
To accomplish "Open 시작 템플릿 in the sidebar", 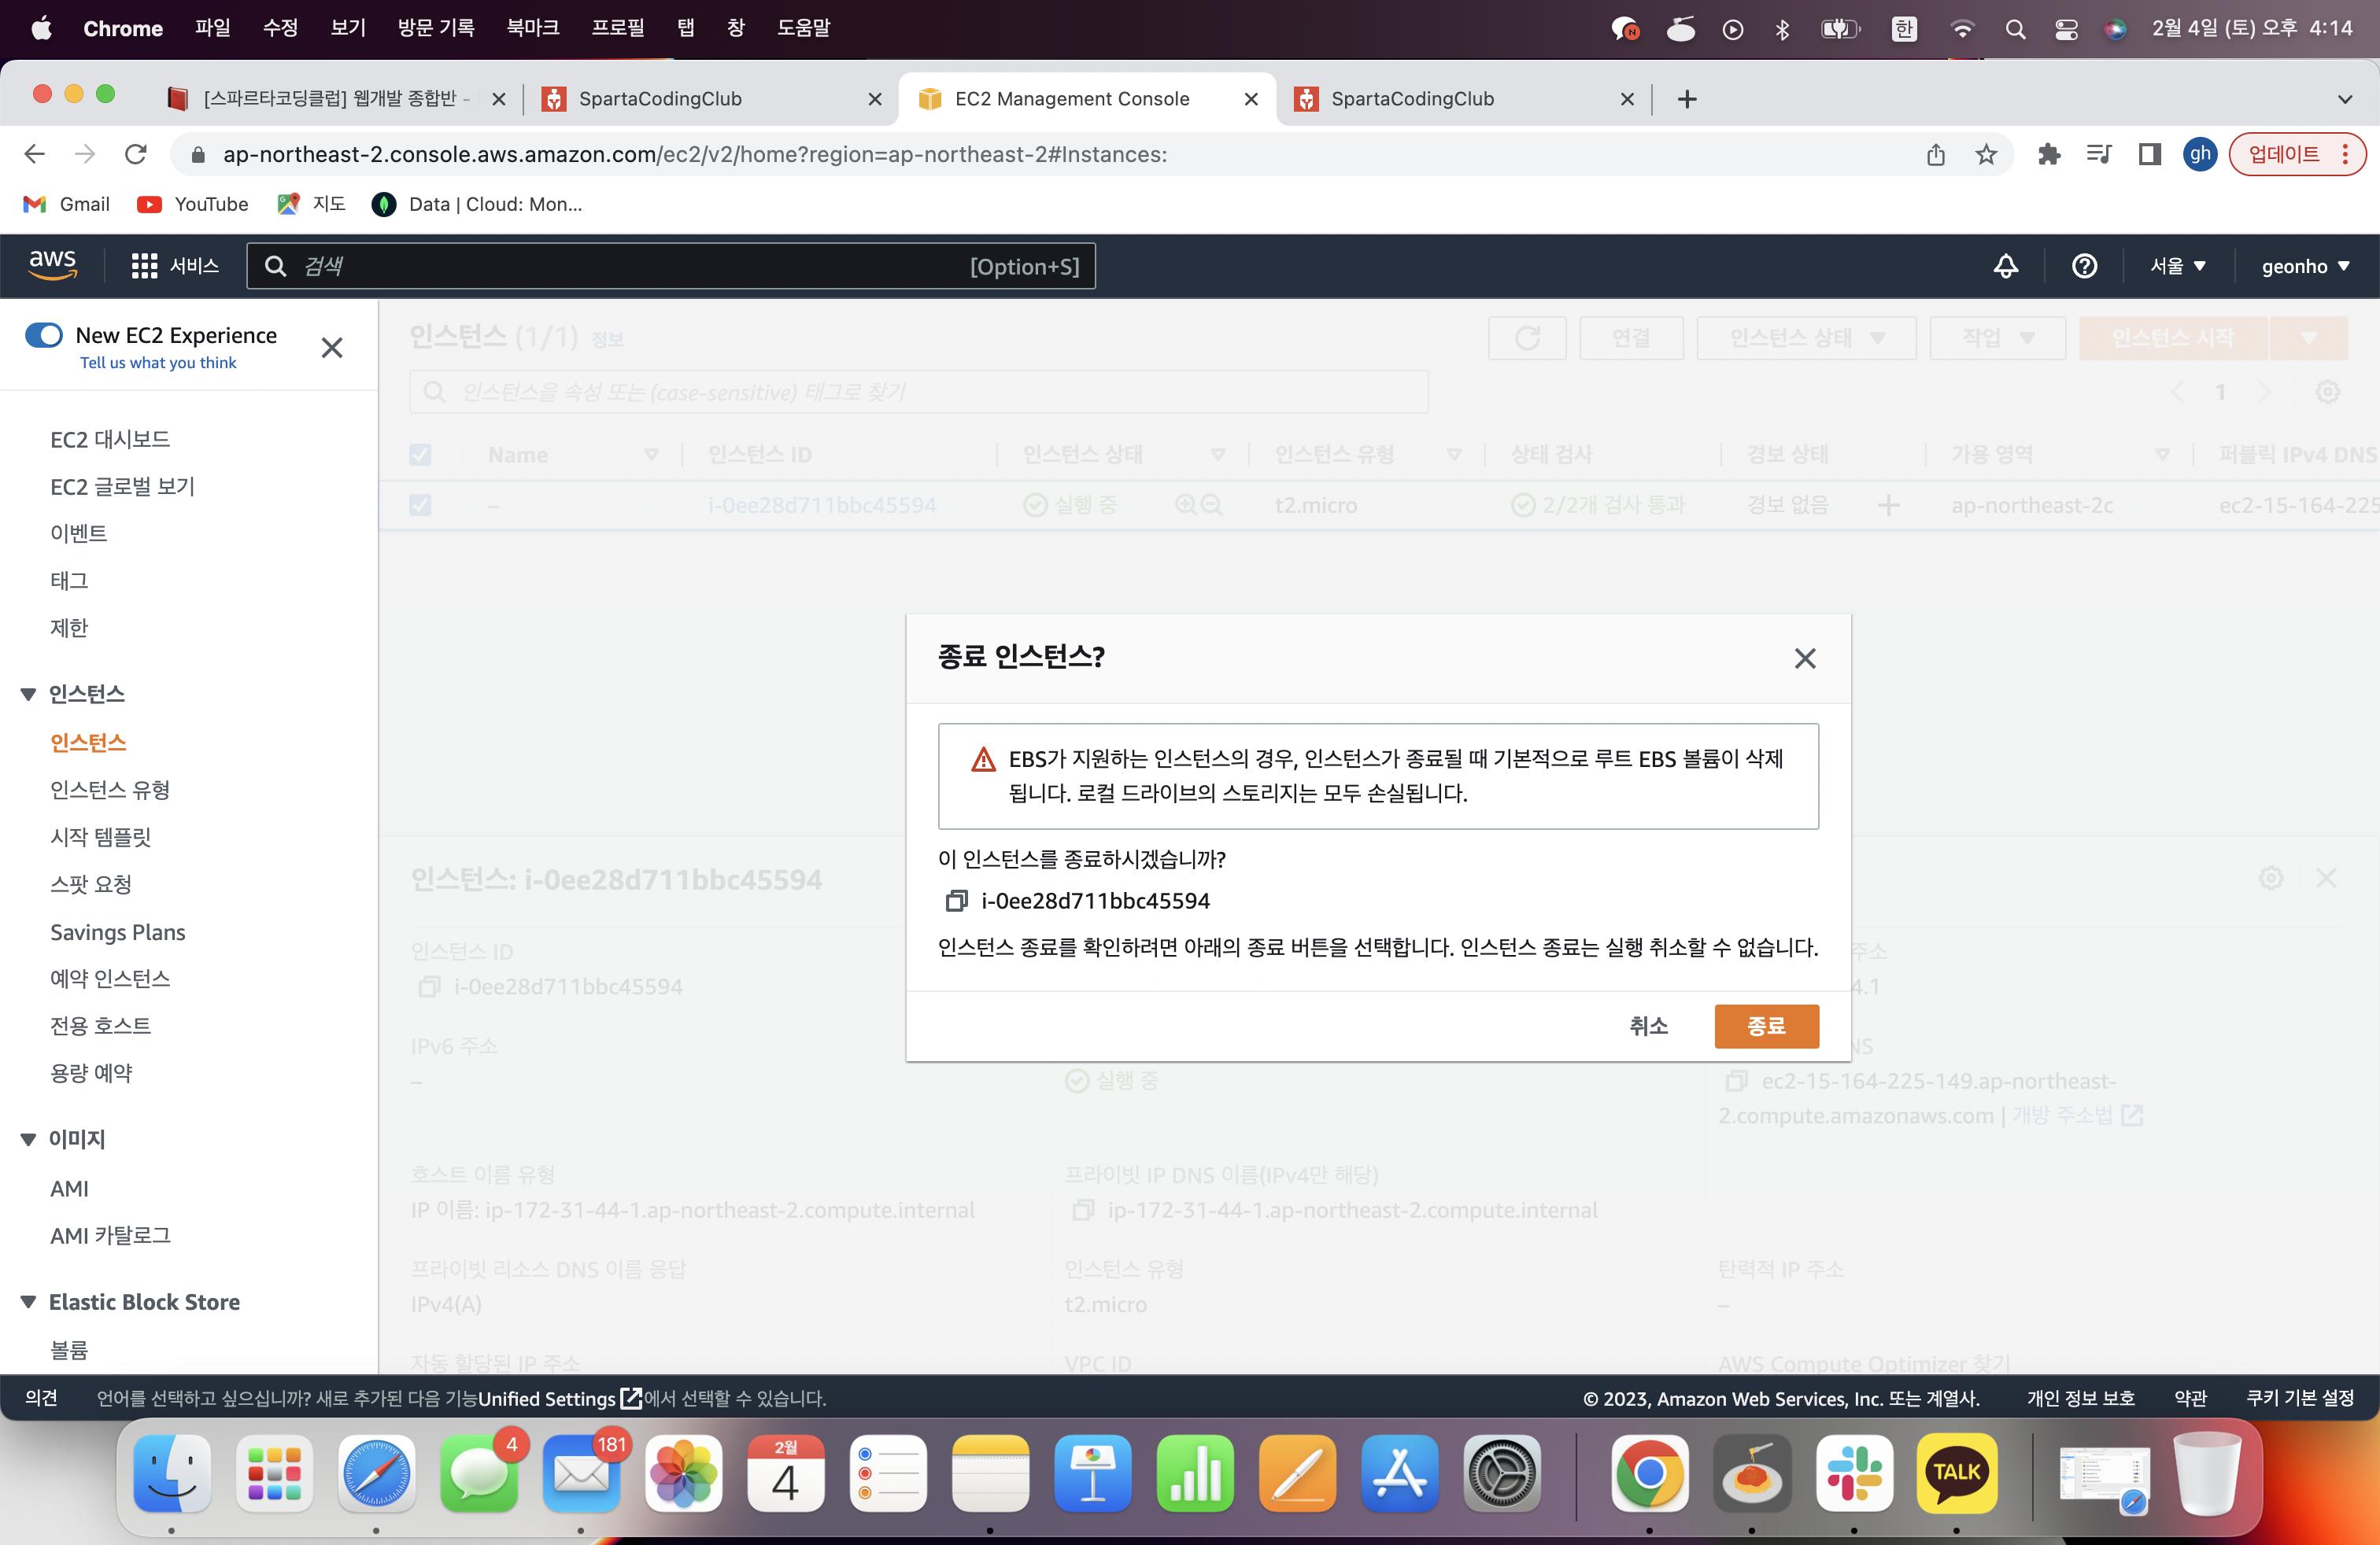I will (x=100, y=836).
